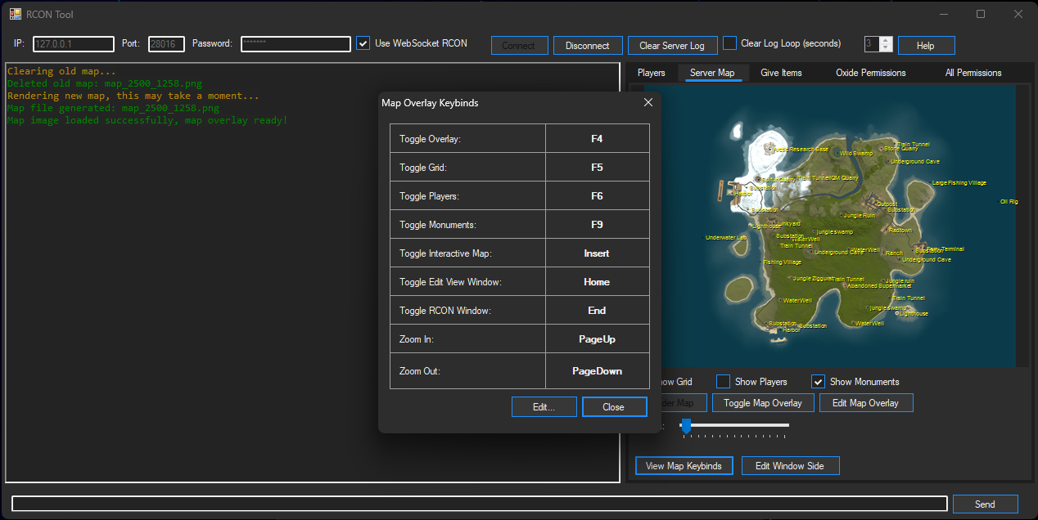Click the Arctic Research Base map label
Viewport: 1038px width, 520px height.
(800, 150)
